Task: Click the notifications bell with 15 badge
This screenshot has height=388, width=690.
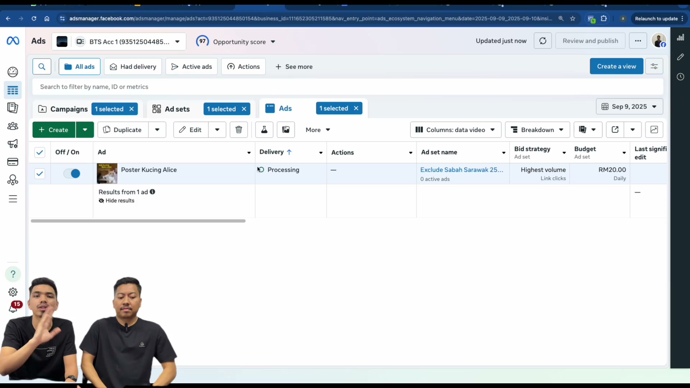Action: (x=13, y=308)
